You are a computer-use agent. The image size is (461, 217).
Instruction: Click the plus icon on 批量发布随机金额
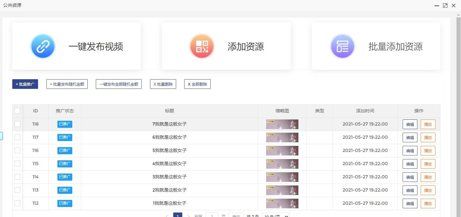coord(50,84)
